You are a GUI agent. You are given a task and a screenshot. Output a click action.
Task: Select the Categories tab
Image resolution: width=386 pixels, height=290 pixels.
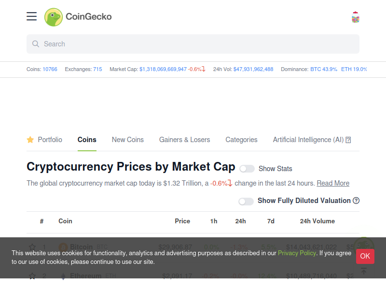(242, 140)
